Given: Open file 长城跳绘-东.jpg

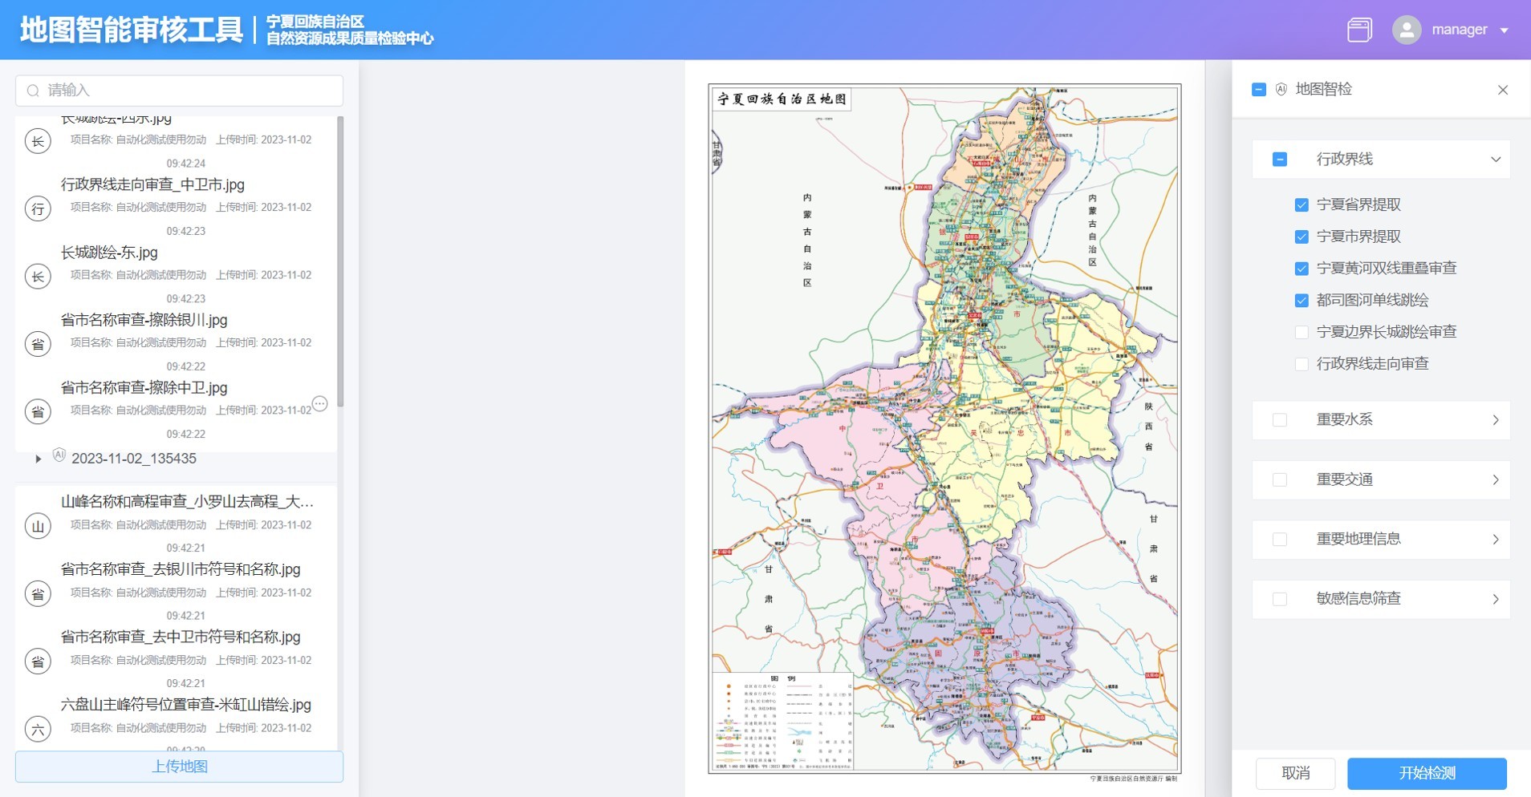Looking at the screenshot, I should click(109, 253).
